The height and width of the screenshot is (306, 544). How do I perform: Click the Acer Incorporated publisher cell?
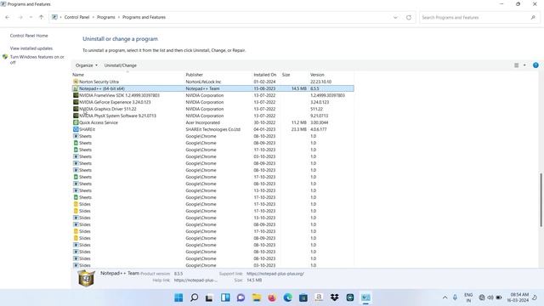pyautogui.click(x=202, y=122)
